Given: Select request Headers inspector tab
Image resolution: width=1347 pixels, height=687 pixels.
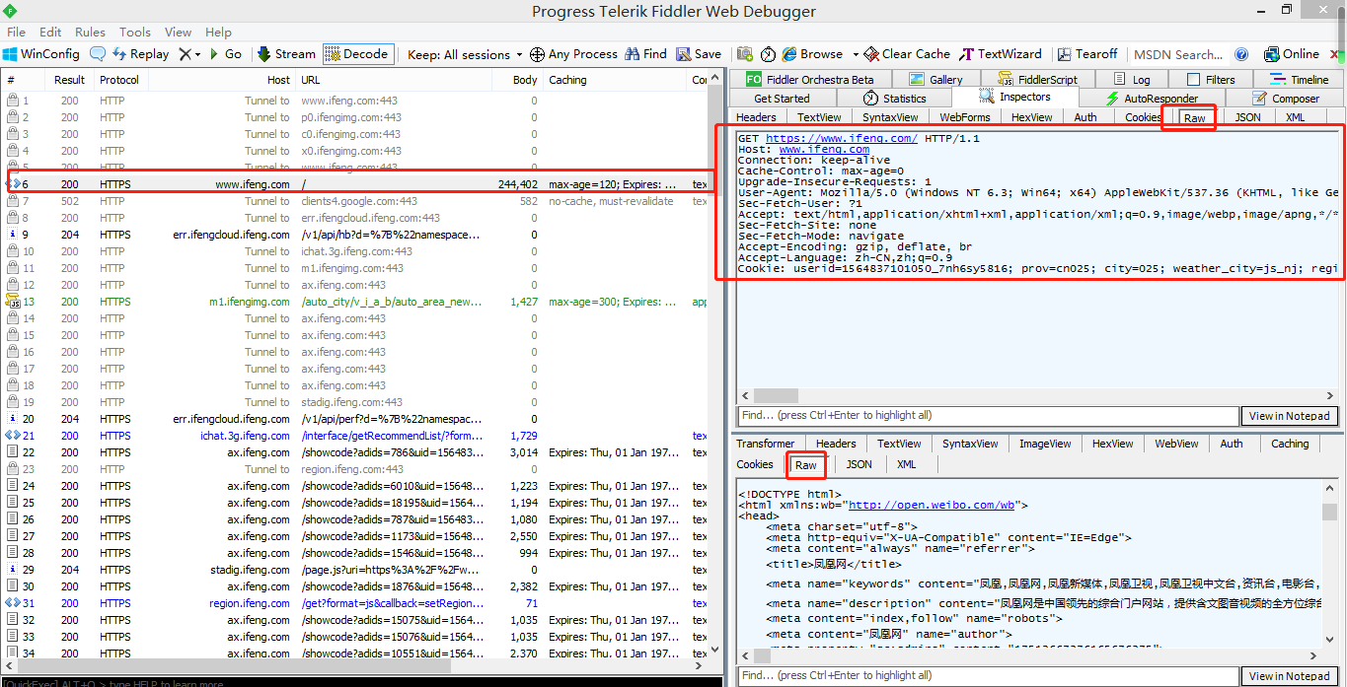Looking at the screenshot, I should [756, 117].
